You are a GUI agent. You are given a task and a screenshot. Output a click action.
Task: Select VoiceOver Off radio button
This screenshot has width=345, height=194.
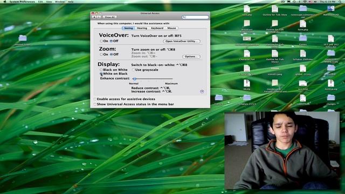(111, 41)
